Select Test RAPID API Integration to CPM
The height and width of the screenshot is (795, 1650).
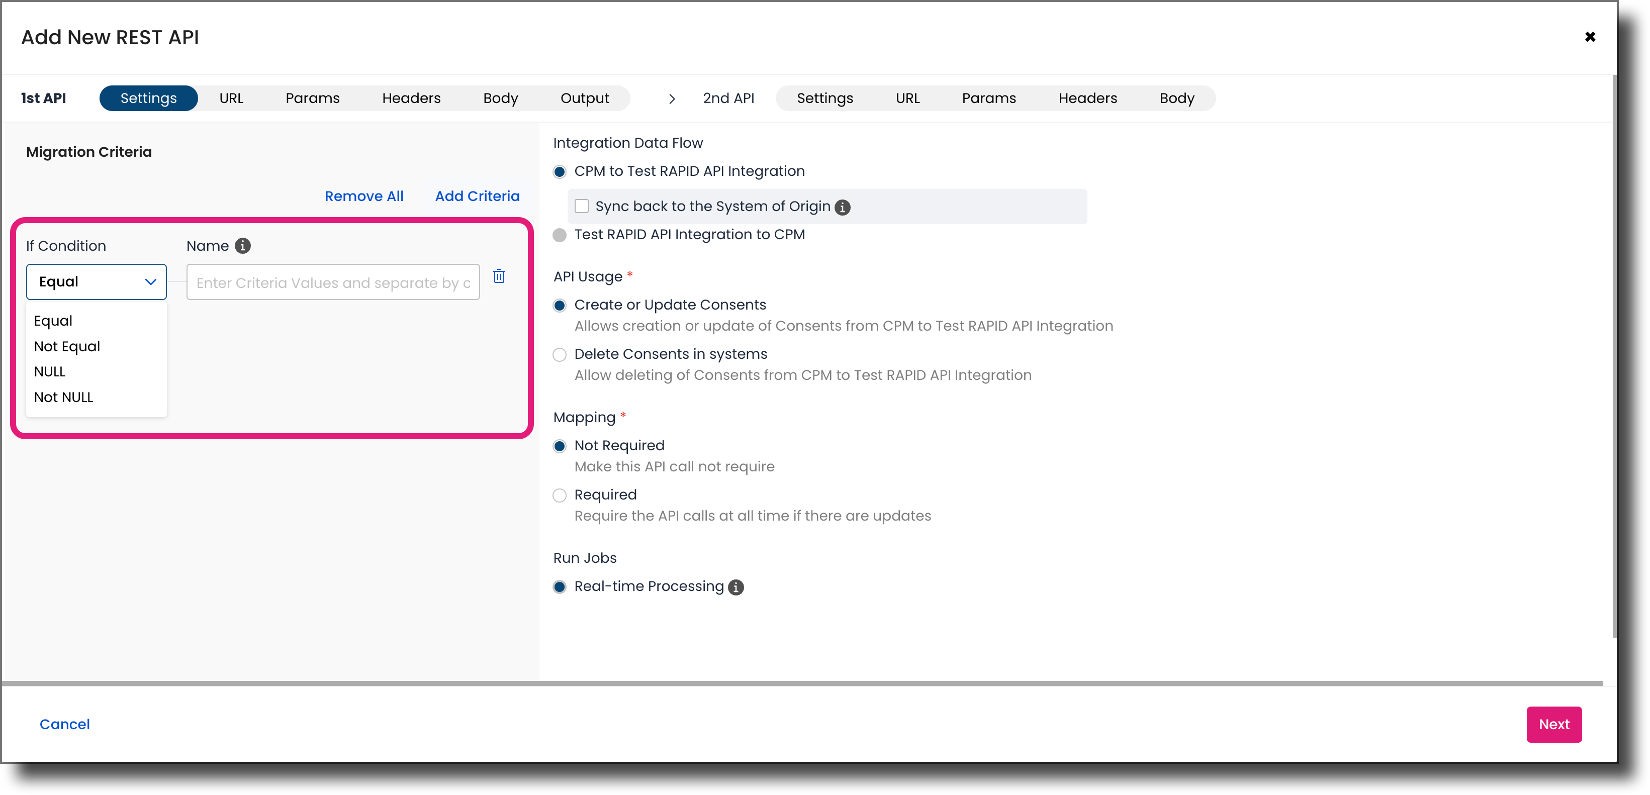click(x=560, y=235)
